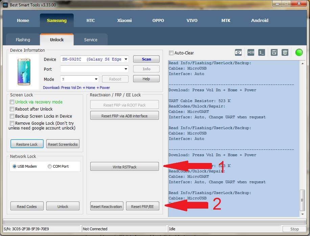This screenshot has width=310, height=236.
Task: Enable Backup Screen Locks in Device
Action: (x=12, y=116)
